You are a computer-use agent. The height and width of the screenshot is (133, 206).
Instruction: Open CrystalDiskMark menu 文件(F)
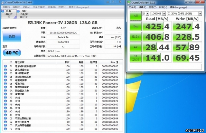132,7
